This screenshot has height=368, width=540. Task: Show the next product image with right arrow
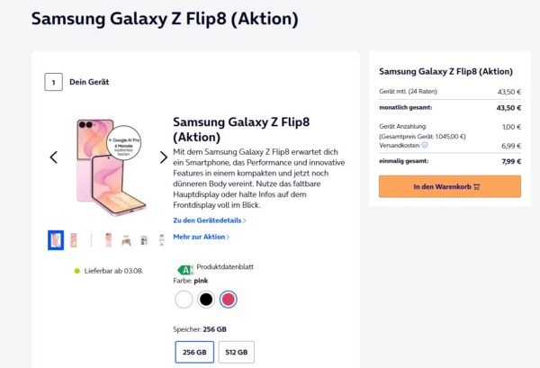click(164, 157)
